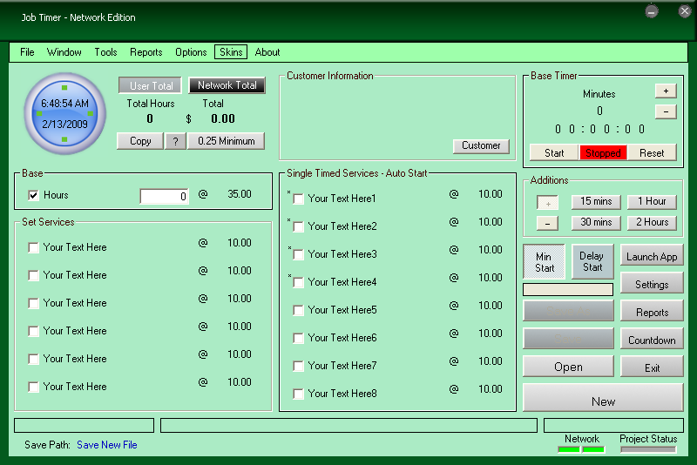Start the Base Timer
Image resolution: width=697 pixels, height=465 pixels.
pos(554,152)
